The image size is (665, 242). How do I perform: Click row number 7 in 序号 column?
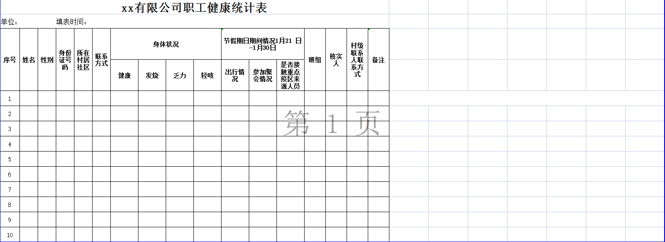[10, 189]
